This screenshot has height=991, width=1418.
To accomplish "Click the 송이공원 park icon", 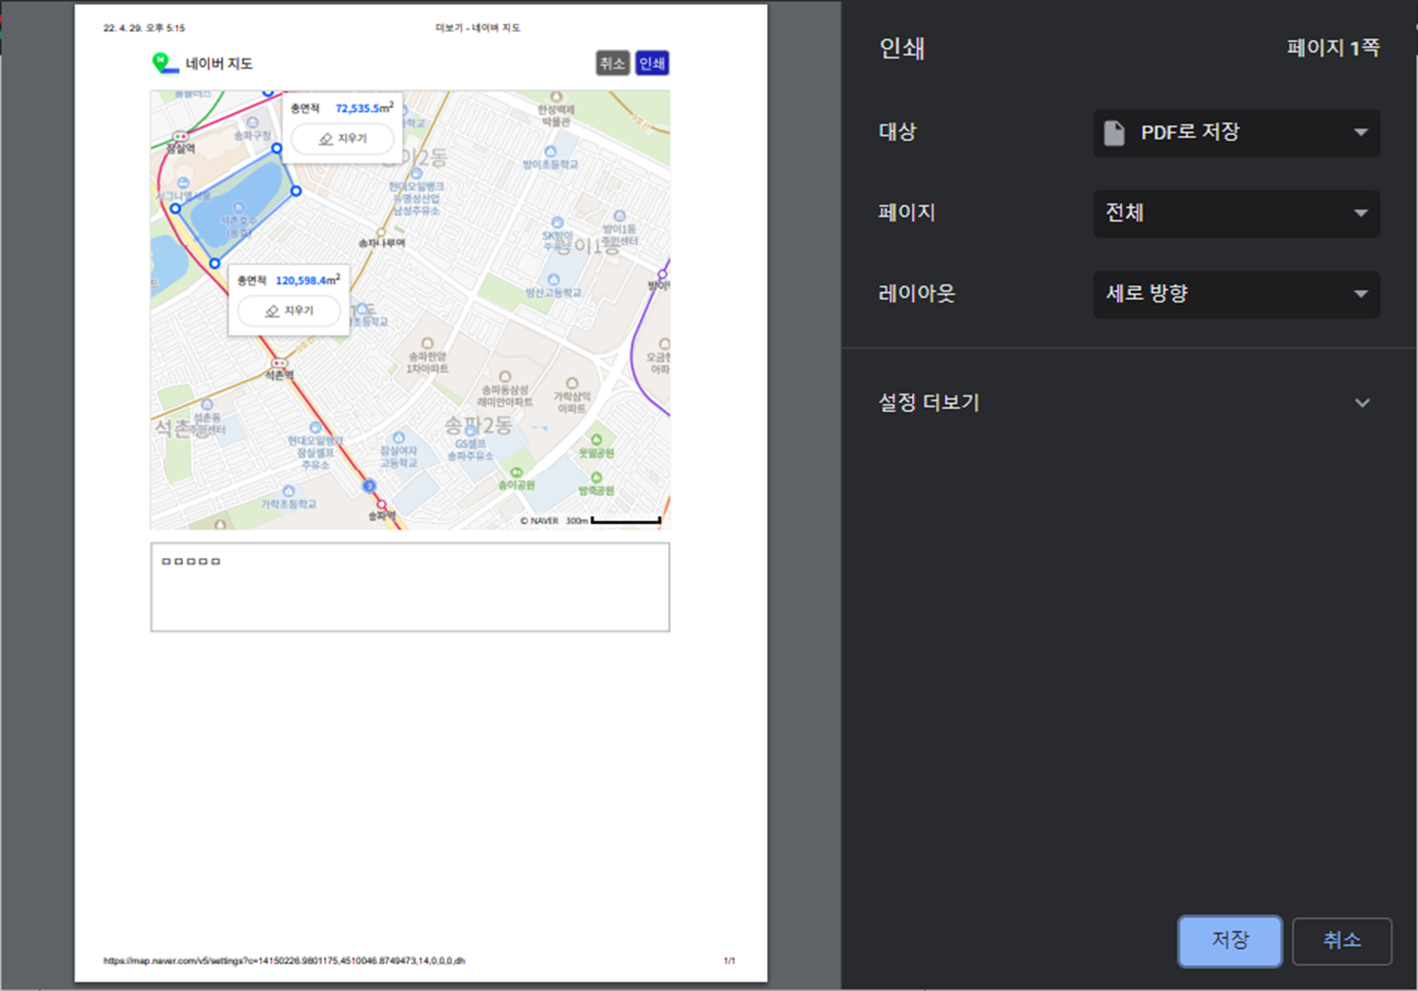I will coord(517,473).
